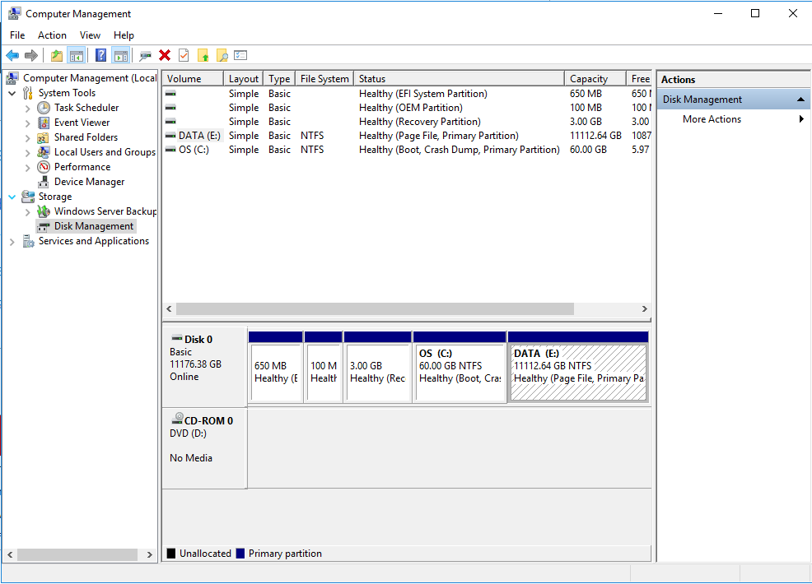Click the folder with magnifier icon
812x584 pixels.
[x=222, y=55]
